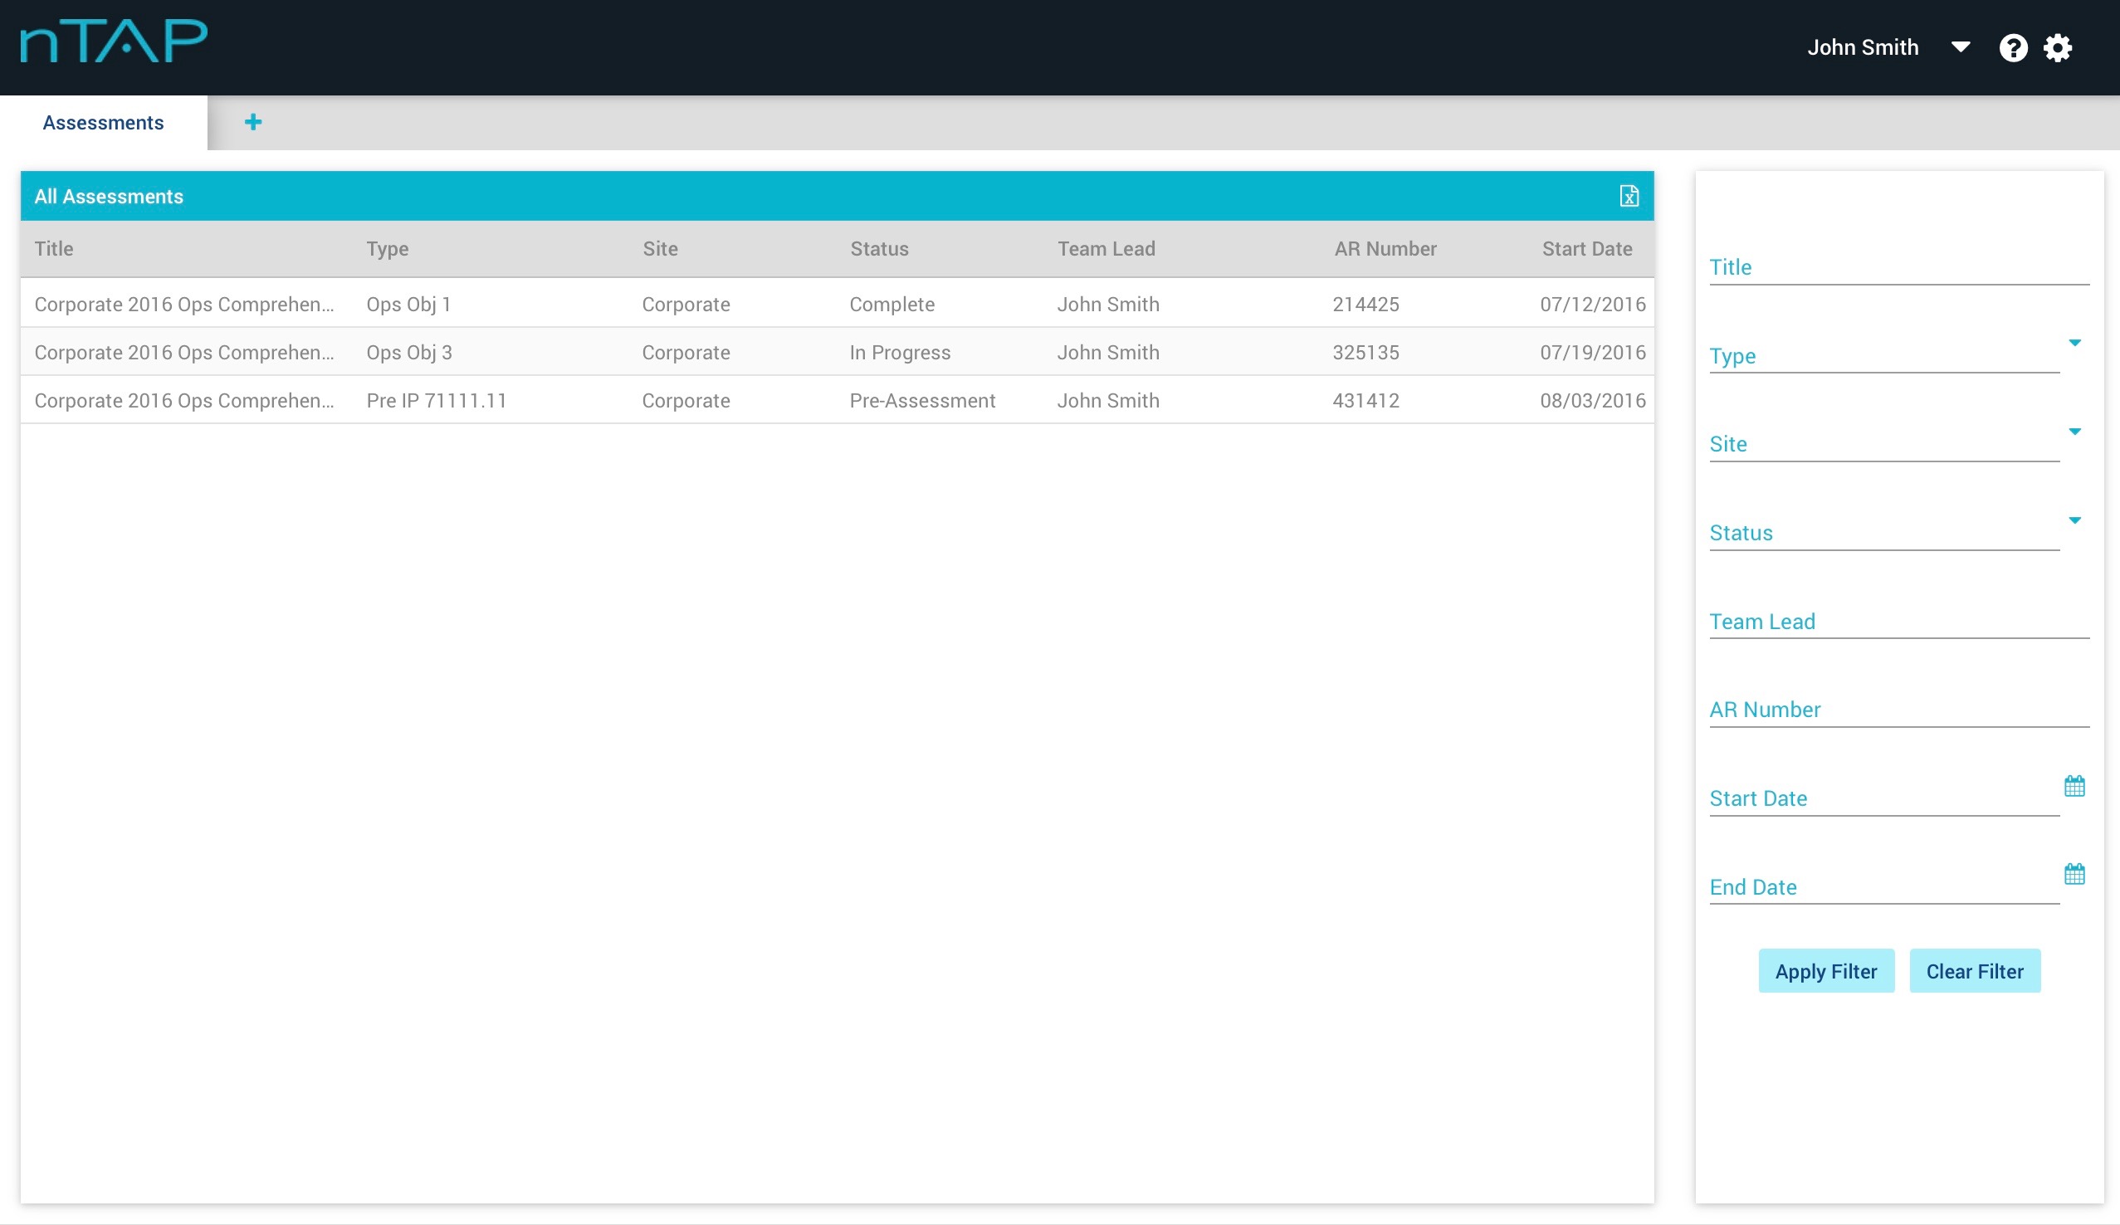This screenshot has width=2120, height=1225.
Task: Click the nTAP logo
Action: [114, 41]
